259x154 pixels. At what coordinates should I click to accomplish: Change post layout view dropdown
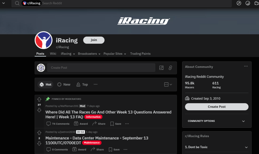click(x=168, y=84)
